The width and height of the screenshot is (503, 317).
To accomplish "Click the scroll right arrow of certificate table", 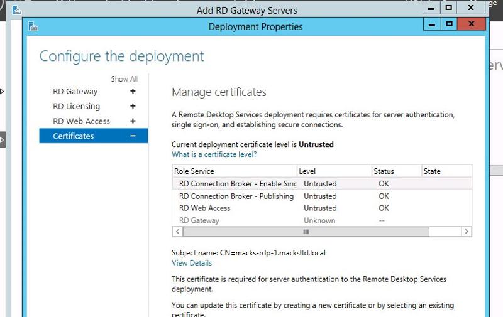I will pyautogui.click(x=467, y=232).
